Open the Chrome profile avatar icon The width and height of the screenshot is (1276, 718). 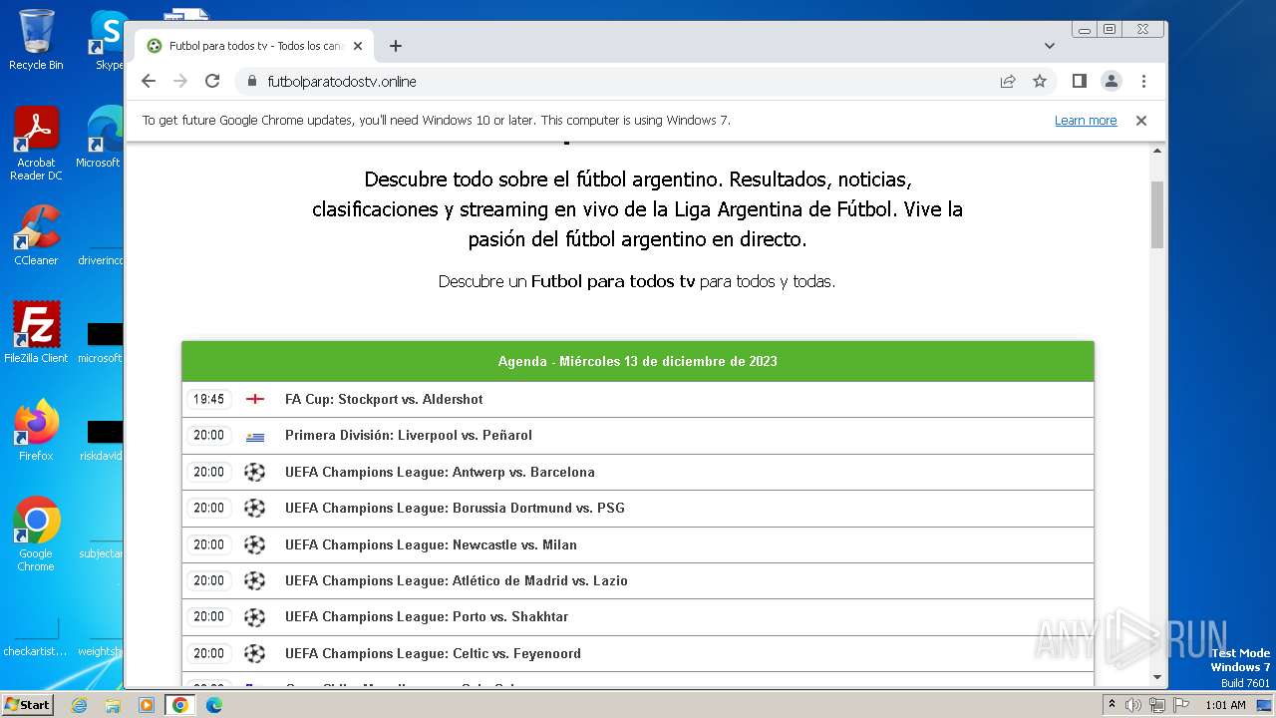coord(1112,81)
